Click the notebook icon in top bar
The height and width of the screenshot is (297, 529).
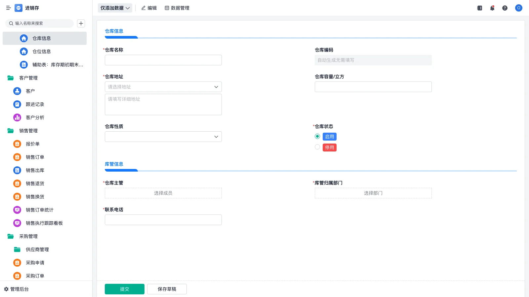[480, 8]
